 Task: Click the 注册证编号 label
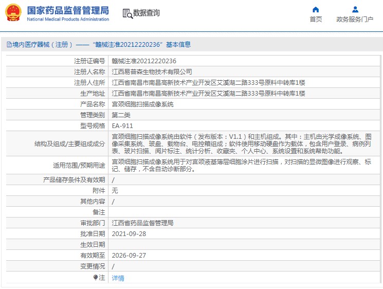pyautogui.click(x=89, y=61)
